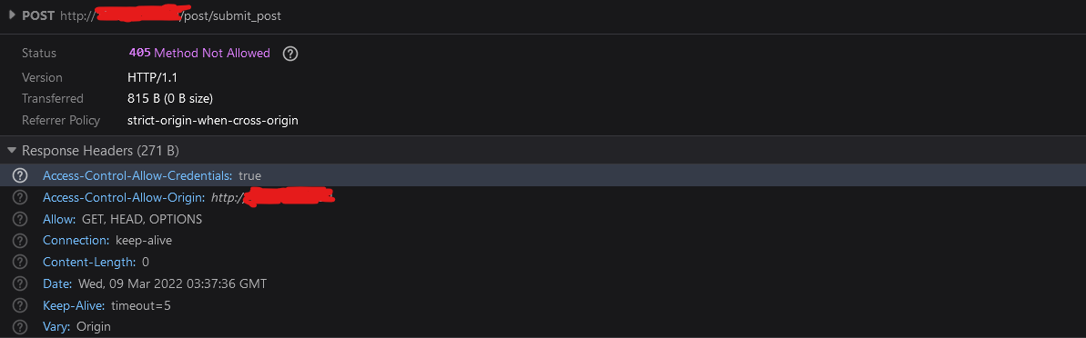This screenshot has height=338, width=1086.
Task: Click help icon beside Vary header
Action: (x=20, y=326)
